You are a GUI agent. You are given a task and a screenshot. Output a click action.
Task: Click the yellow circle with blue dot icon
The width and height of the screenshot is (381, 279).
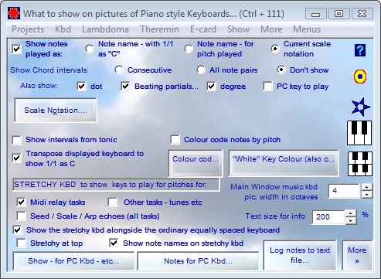point(360,77)
